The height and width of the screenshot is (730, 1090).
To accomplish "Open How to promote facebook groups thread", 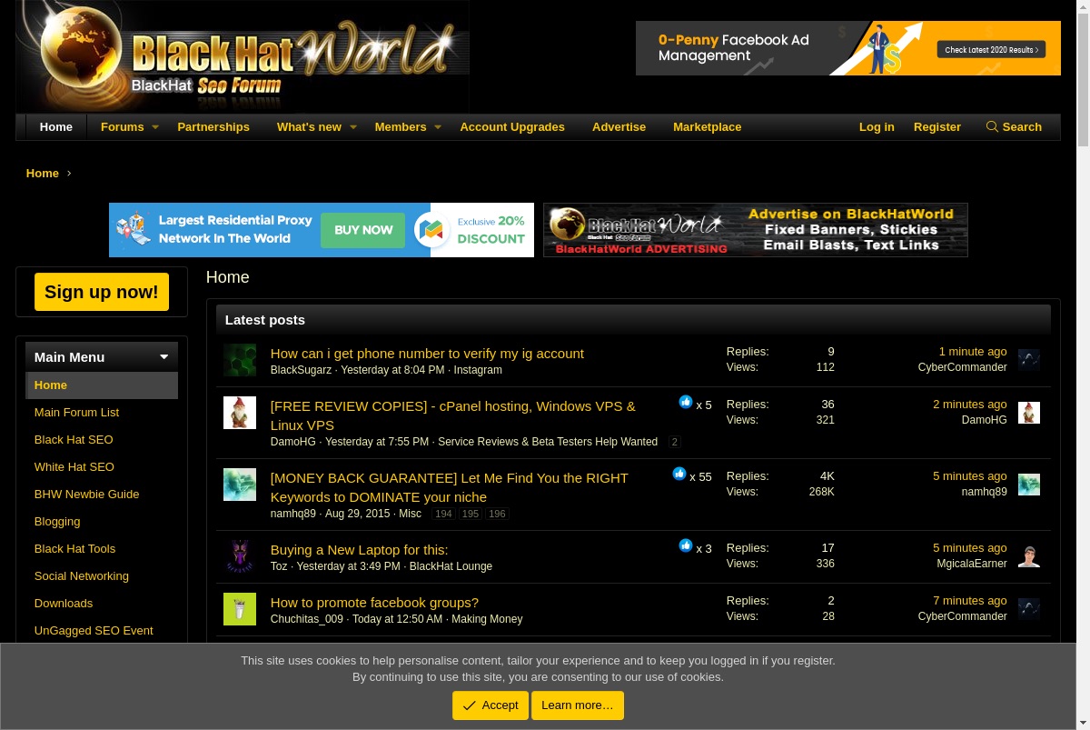I will pyautogui.click(x=374, y=603).
